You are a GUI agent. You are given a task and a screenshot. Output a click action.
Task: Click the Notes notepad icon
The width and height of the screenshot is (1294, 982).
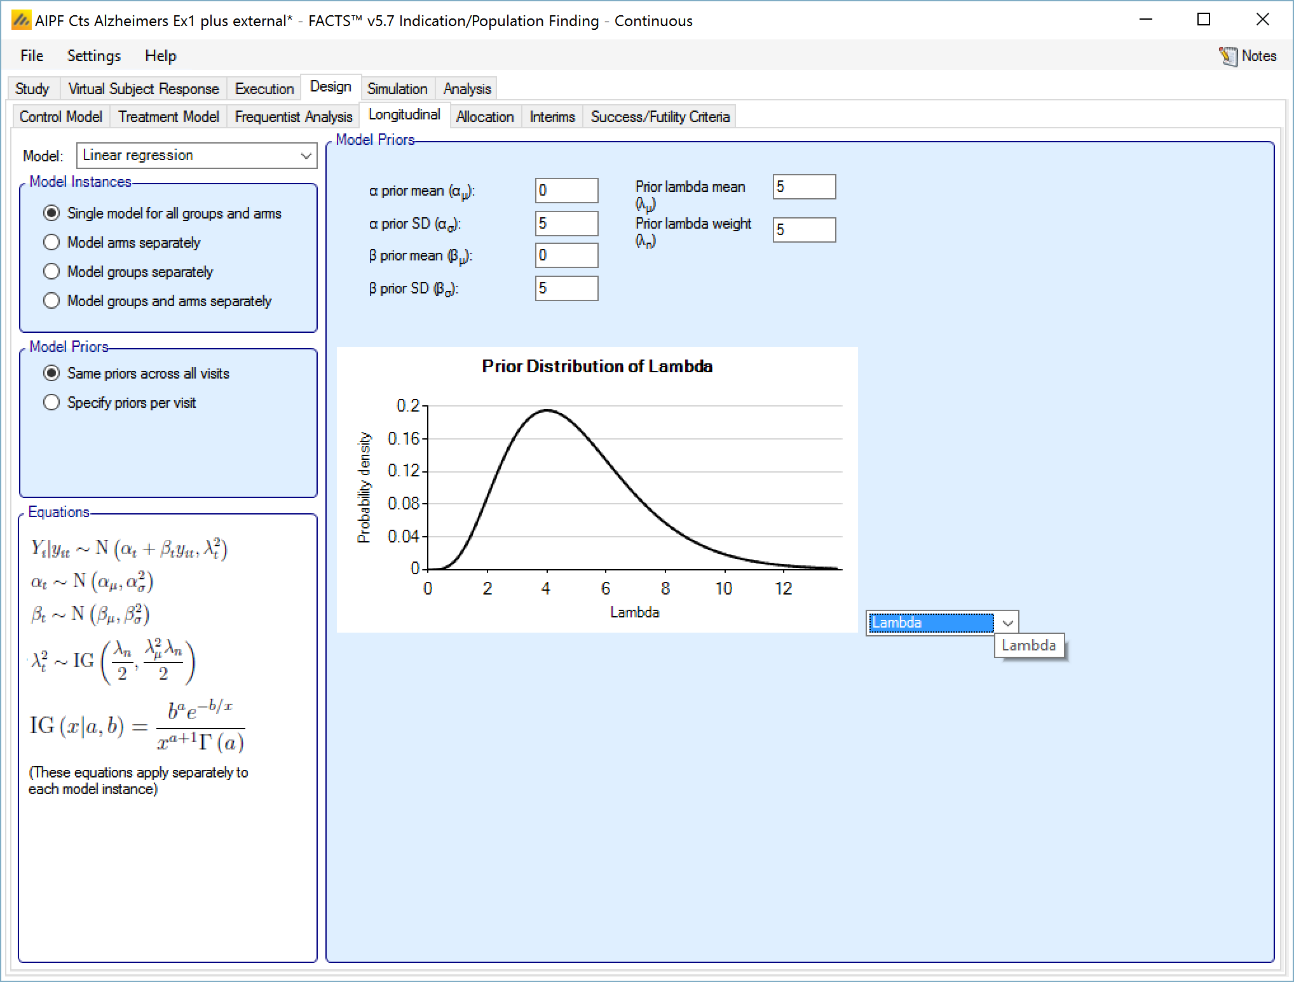tap(1228, 56)
